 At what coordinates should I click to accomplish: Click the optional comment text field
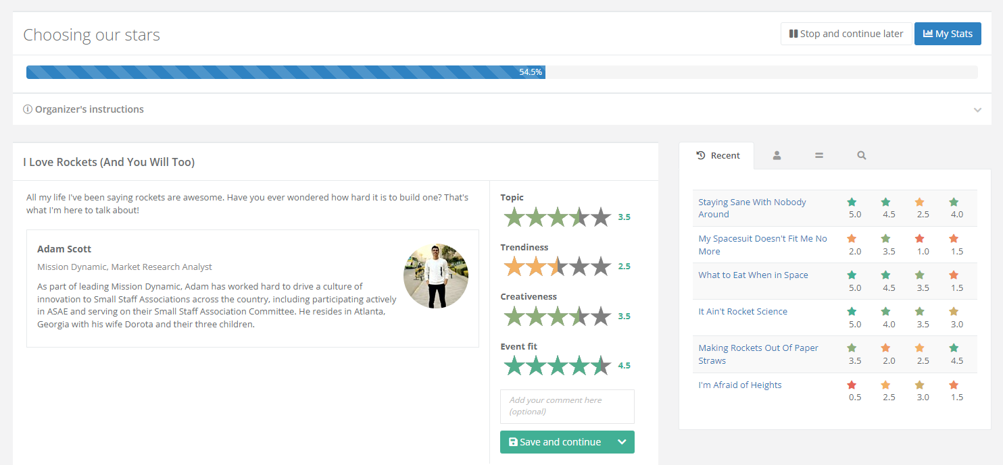coord(566,406)
